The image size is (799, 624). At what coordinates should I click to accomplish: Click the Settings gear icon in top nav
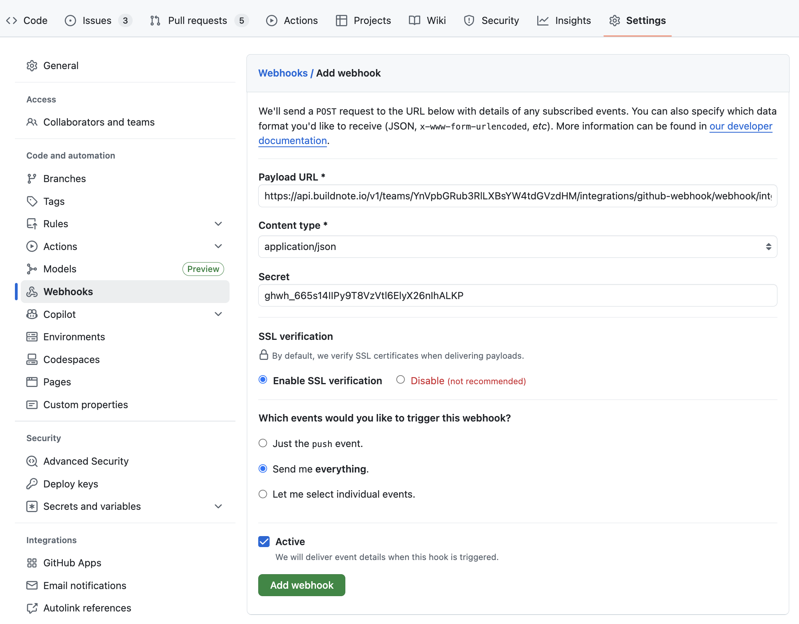click(x=615, y=20)
